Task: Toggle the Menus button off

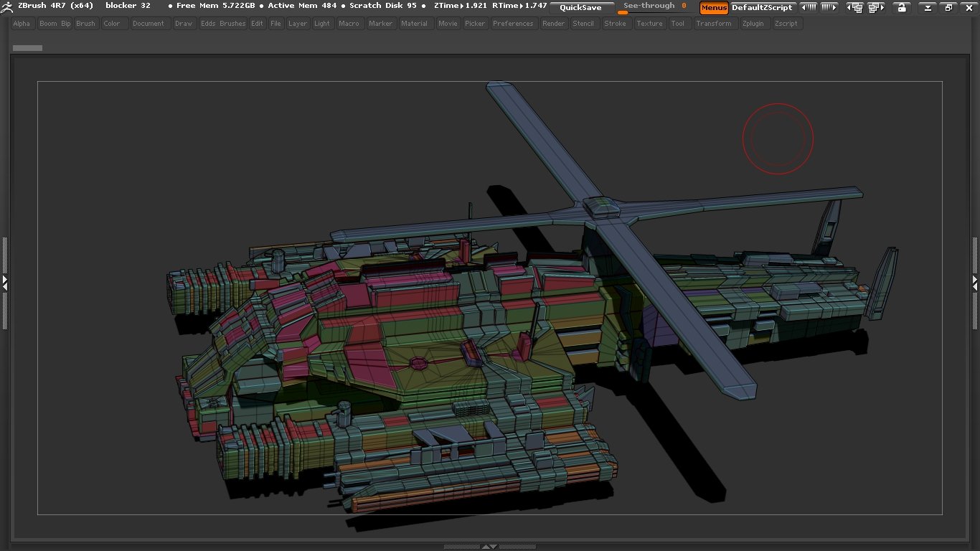Action: coord(714,8)
